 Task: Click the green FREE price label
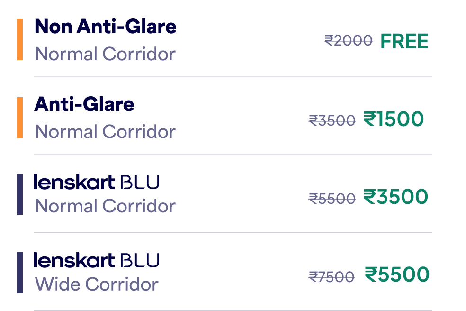(404, 41)
